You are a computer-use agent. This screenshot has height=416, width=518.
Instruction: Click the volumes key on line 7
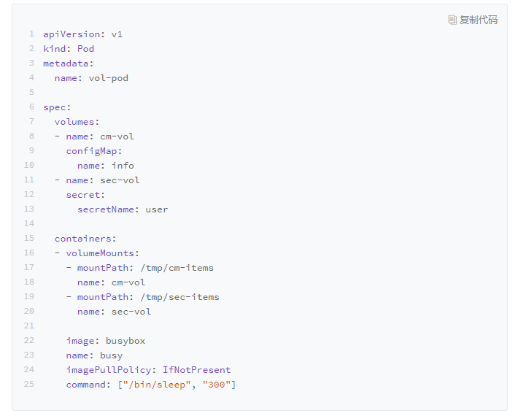tap(74, 122)
